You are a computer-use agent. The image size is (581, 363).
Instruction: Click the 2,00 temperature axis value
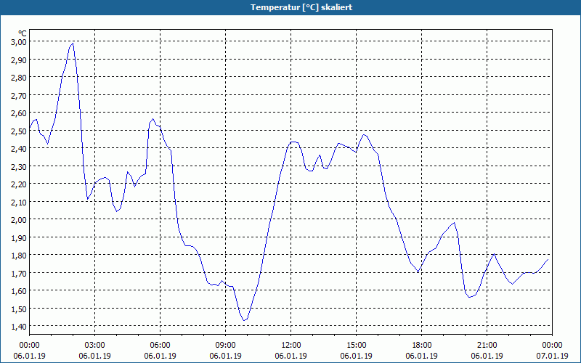[19, 220]
